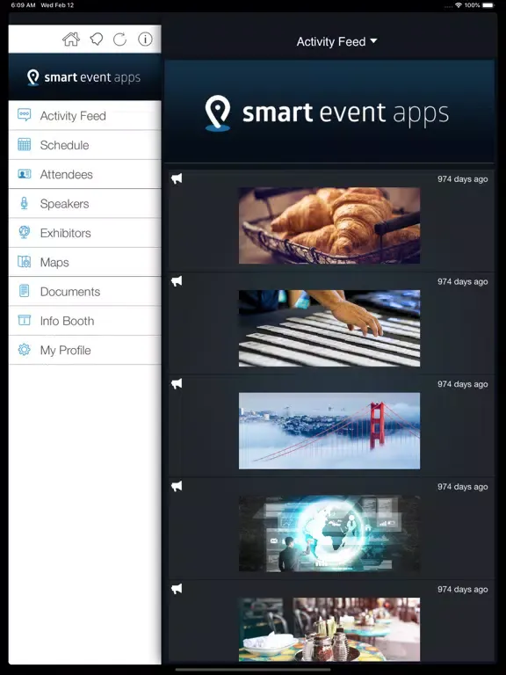
Task: Open the Speakers menu item
Action: click(x=84, y=204)
